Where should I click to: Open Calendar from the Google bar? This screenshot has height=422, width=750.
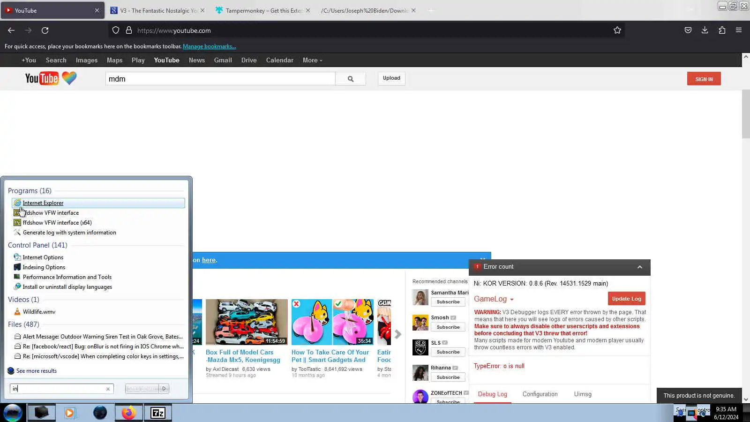pyautogui.click(x=280, y=60)
